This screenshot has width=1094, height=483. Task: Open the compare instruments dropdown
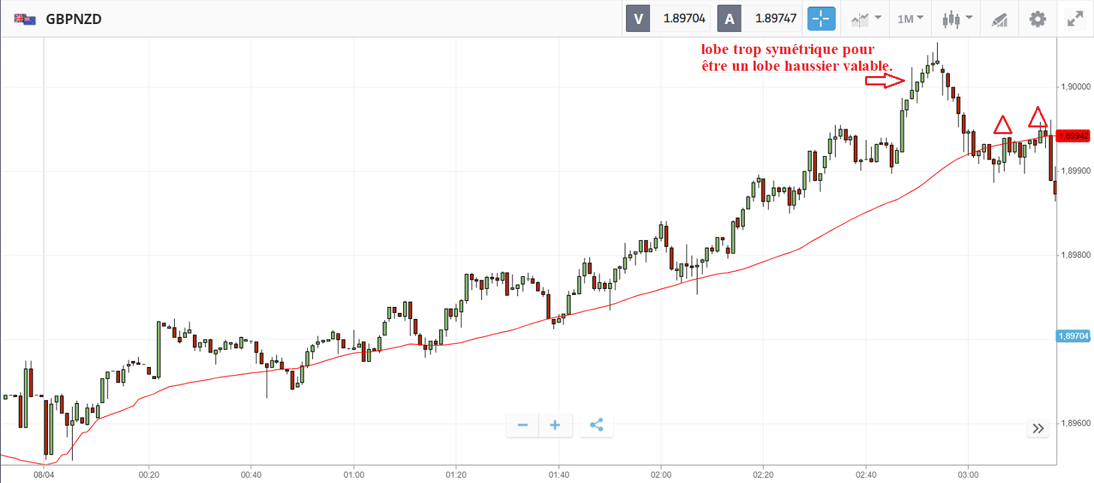[866, 19]
